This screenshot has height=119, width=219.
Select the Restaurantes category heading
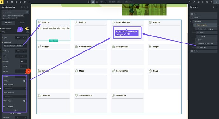[122, 71]
